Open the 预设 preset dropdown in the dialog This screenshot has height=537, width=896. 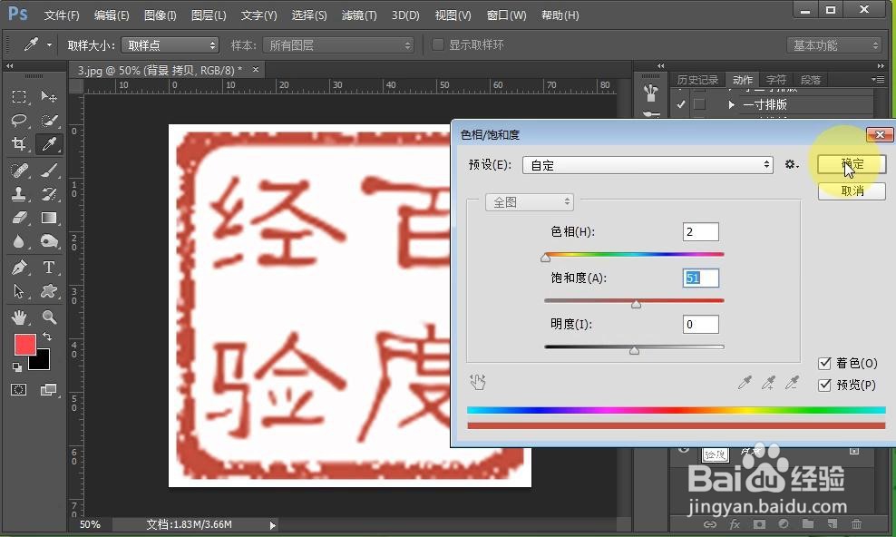[x=648, y=164]
